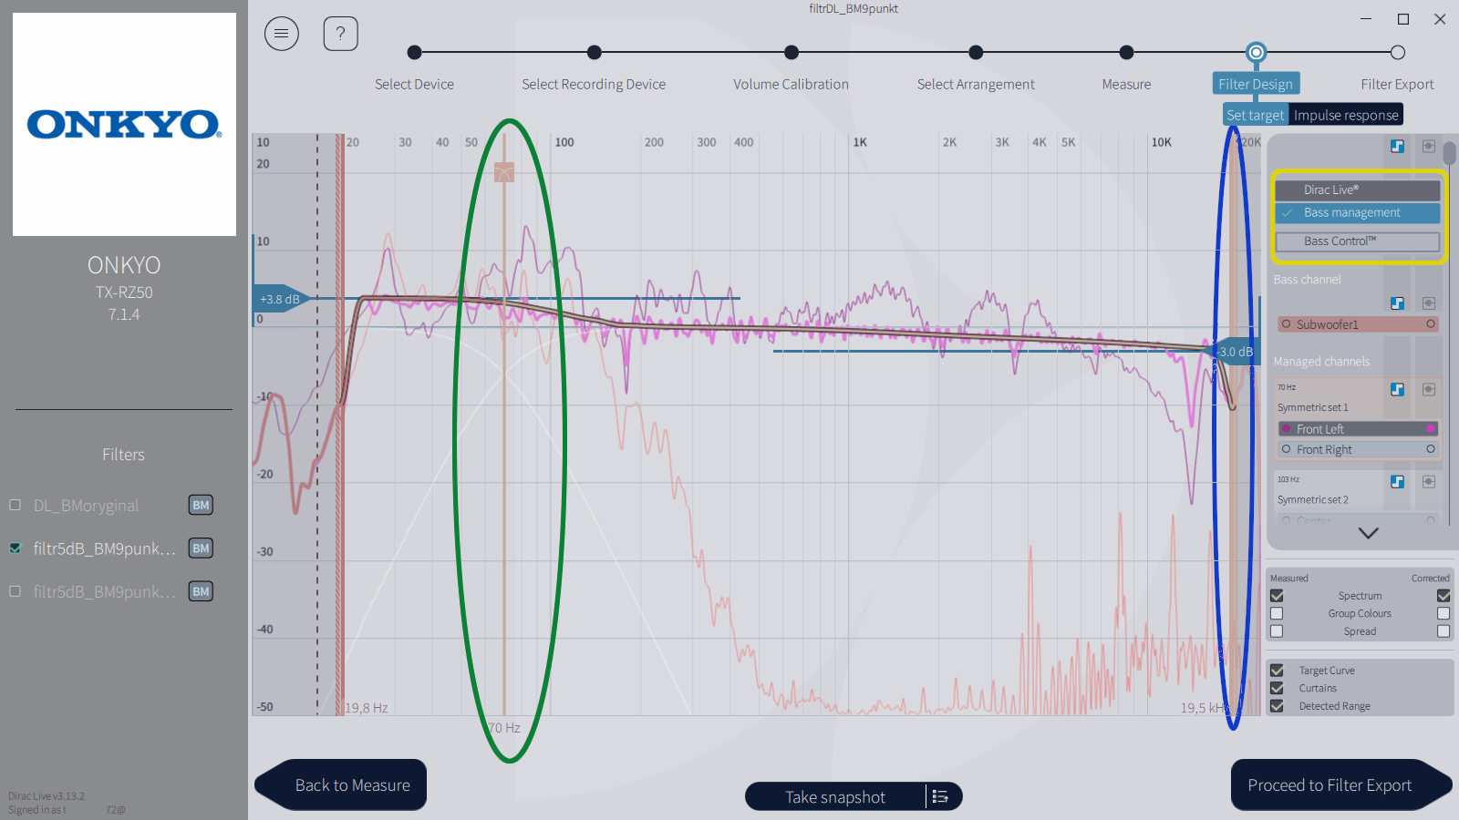Click the -3.0 dB level handle
This screenshot has width=1459, height=820.
point(1233,352)
